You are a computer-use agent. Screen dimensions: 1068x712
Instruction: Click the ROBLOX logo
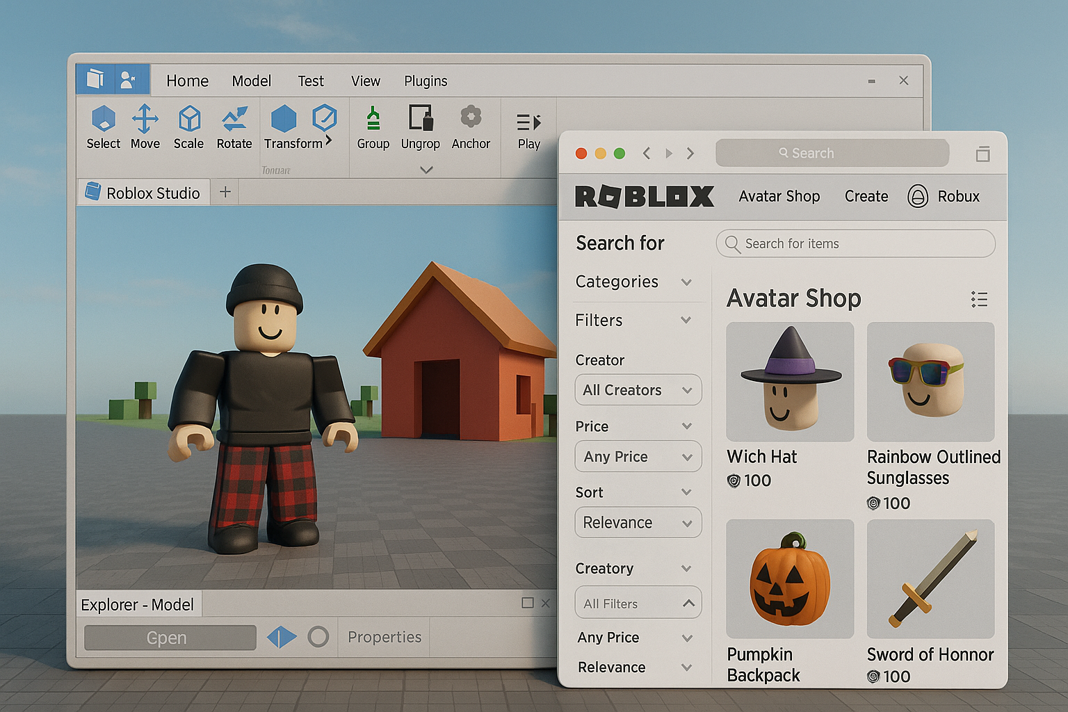point(645,197)
